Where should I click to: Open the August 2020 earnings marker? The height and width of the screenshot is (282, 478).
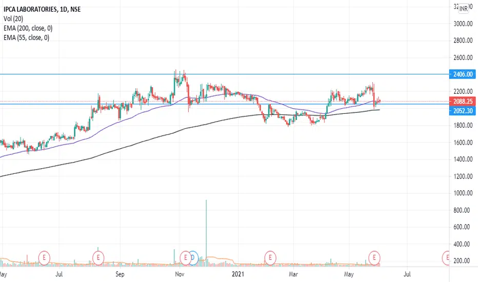point(98,257)
